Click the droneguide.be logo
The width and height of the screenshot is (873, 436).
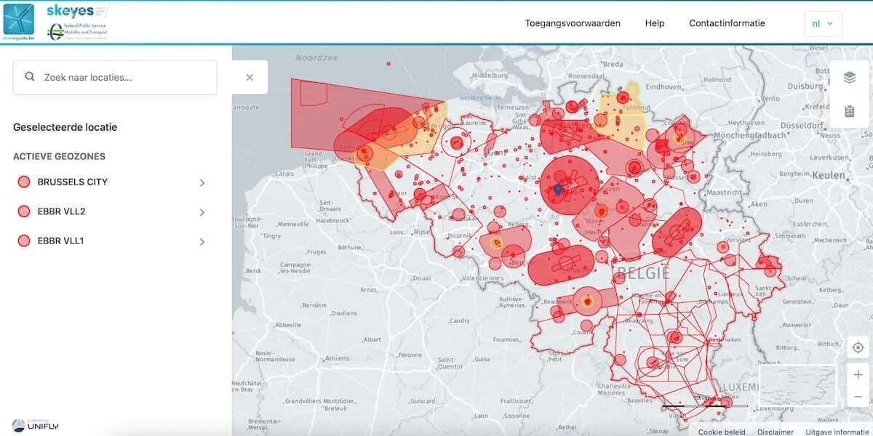click(x=19, y=22)
